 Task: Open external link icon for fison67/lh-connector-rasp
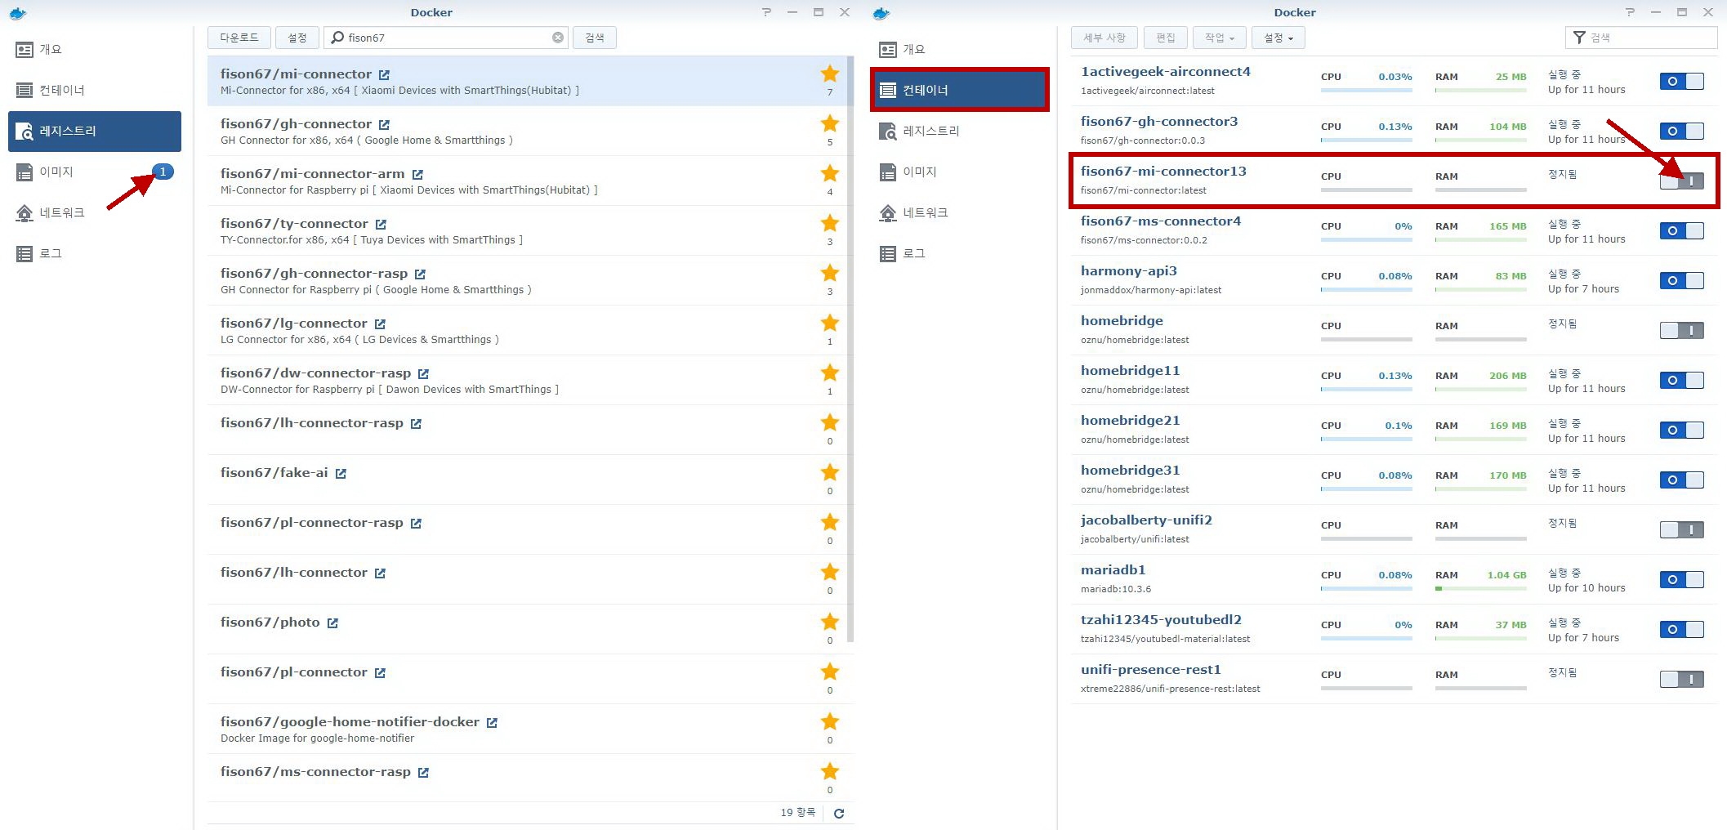pyautogui.click(x=416, y=424)
